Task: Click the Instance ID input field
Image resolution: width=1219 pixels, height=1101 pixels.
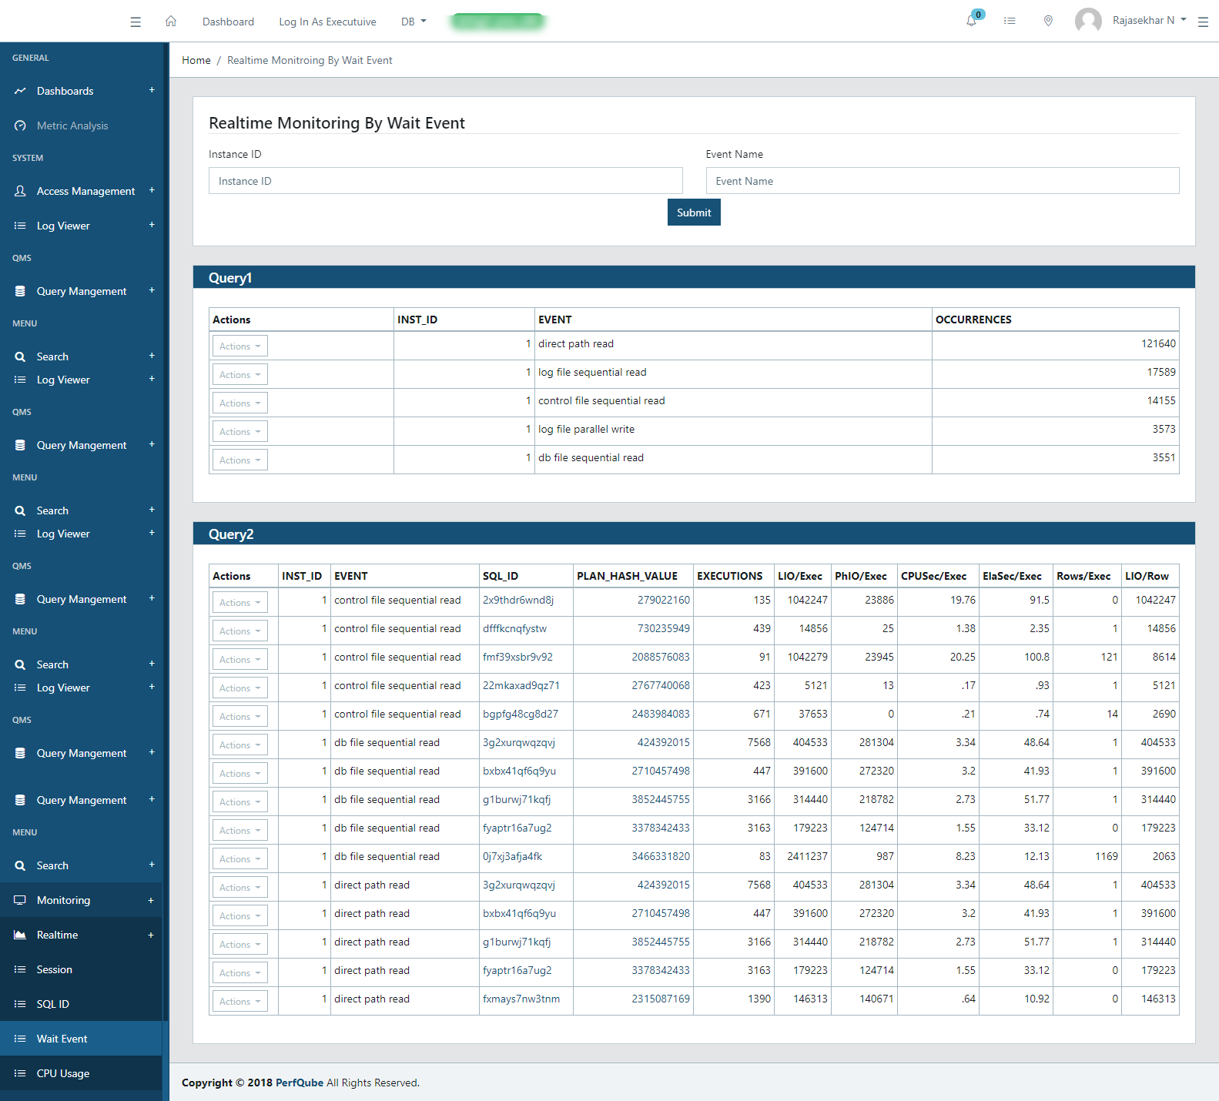Action: coord(445,181)
